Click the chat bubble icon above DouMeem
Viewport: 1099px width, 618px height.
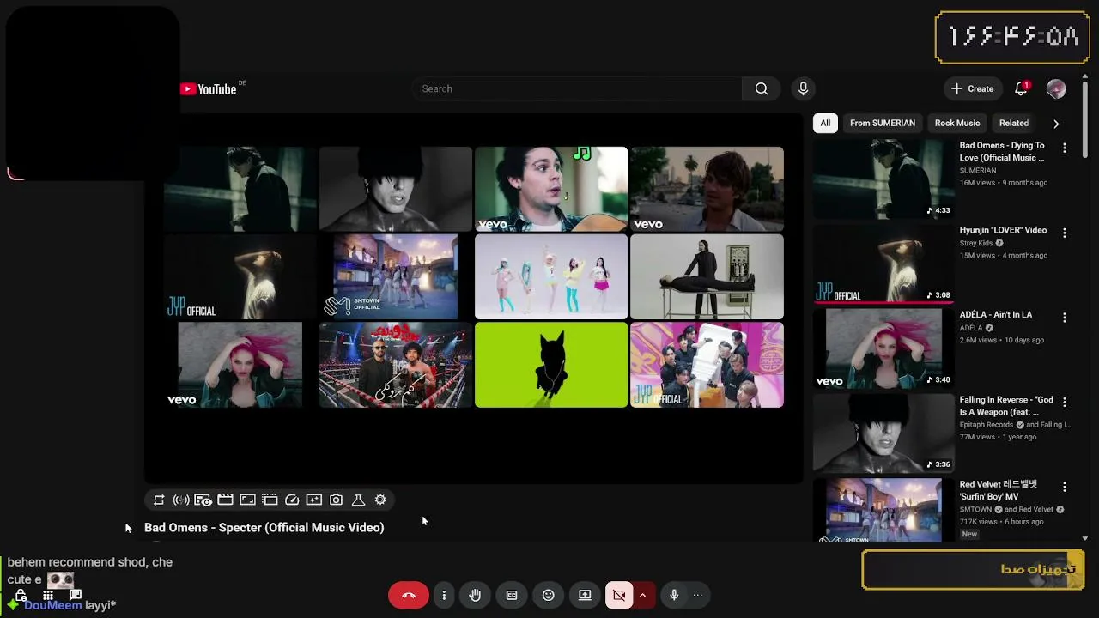[x=76, y=594]
